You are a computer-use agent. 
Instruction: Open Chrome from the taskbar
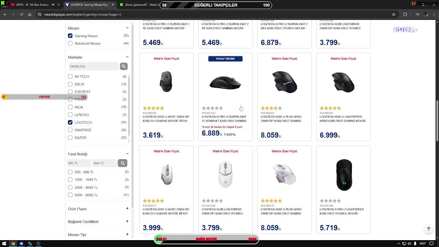(13, 244)
